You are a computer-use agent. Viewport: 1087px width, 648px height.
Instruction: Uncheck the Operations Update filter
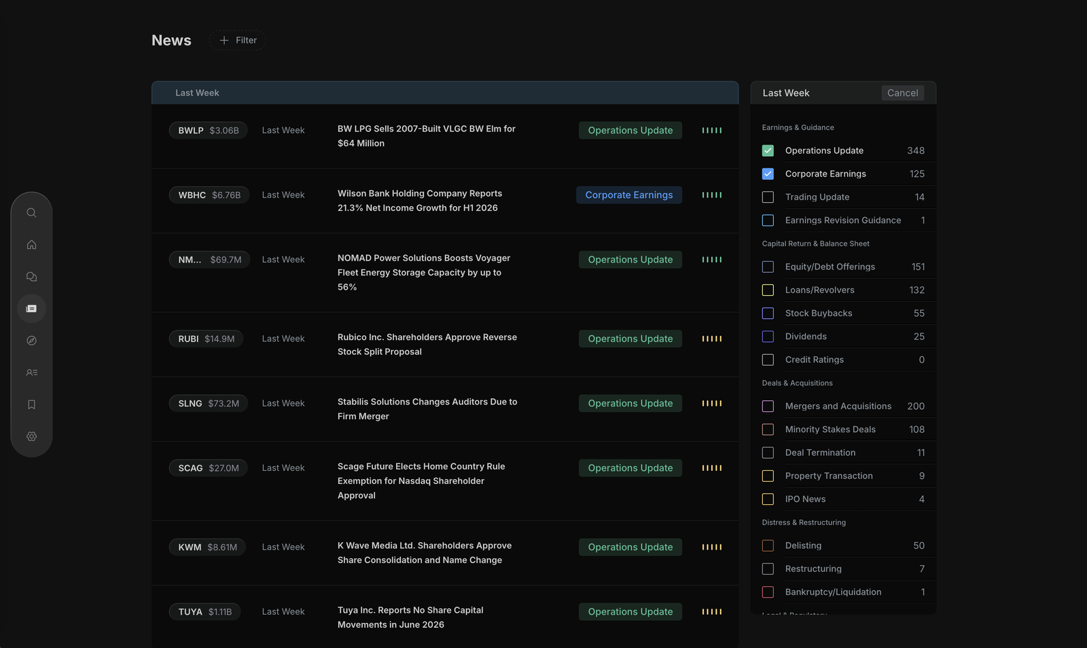(768, 151)
